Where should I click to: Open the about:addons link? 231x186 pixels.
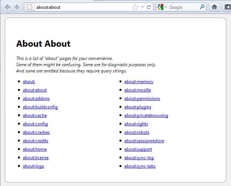click(x=36, y=99)
